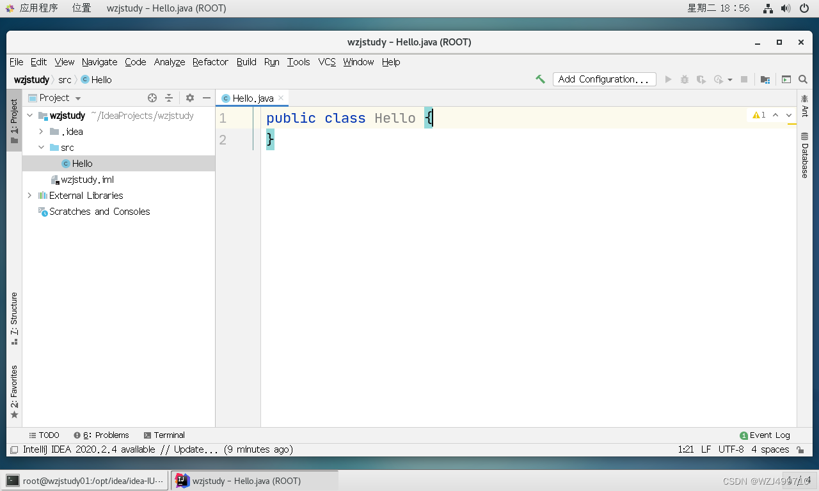819x491 pixels.
Task: Open the Help menu
Action: coord(391,62)
